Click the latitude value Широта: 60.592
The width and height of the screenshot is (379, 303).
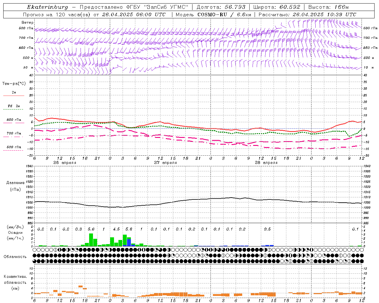(x=277, y=7)
